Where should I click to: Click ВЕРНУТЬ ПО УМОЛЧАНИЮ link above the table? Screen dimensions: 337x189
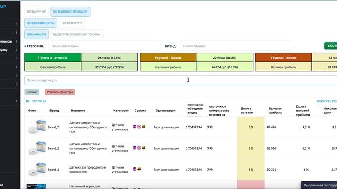pos(326,101)
